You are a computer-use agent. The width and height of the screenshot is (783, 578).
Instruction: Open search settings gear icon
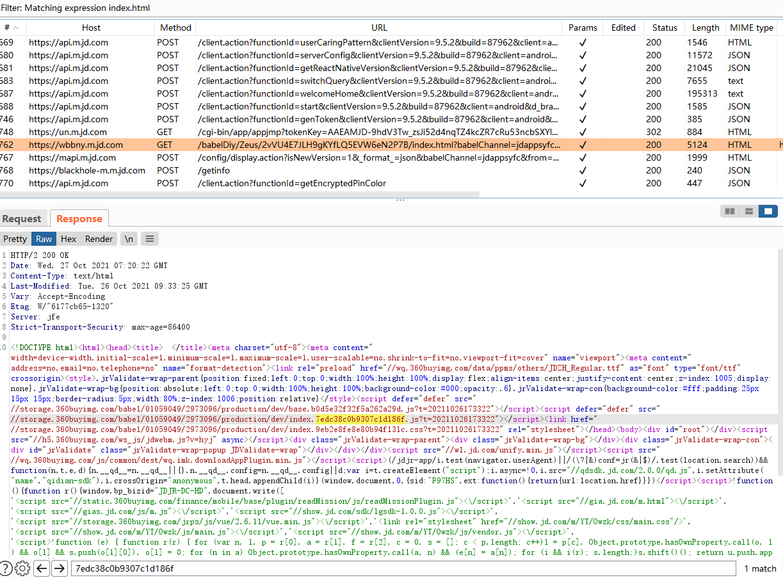pos(22,568)
